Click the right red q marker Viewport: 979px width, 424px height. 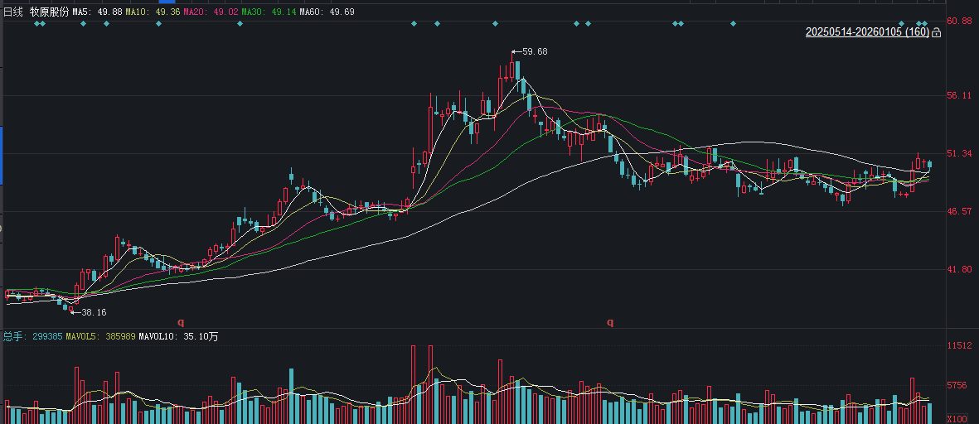(610, 322)
